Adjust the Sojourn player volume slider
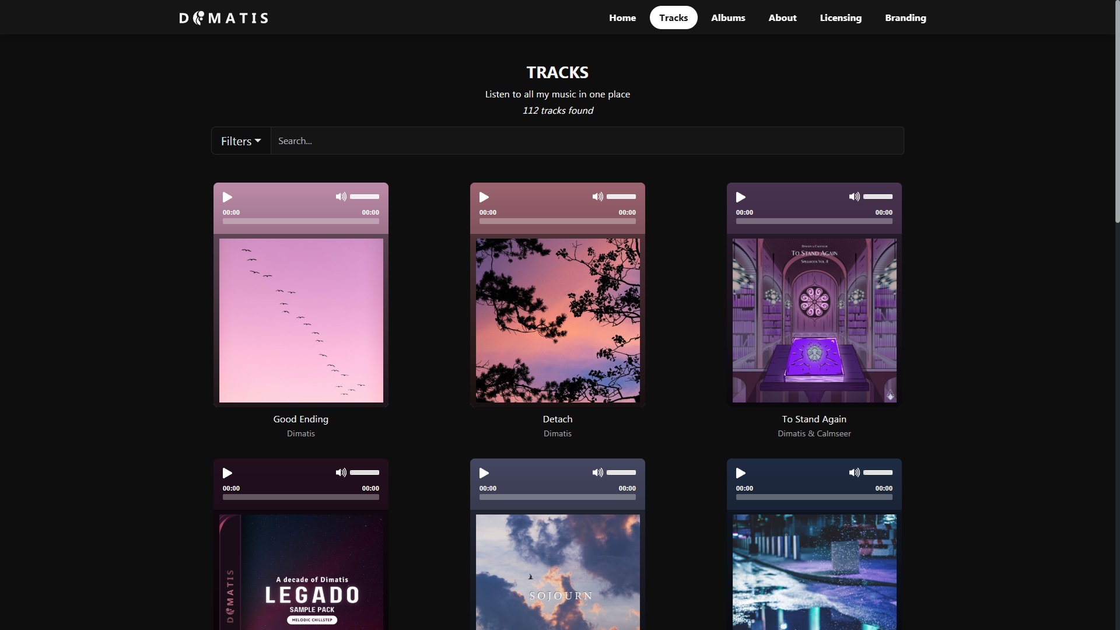 click(621, 473)
